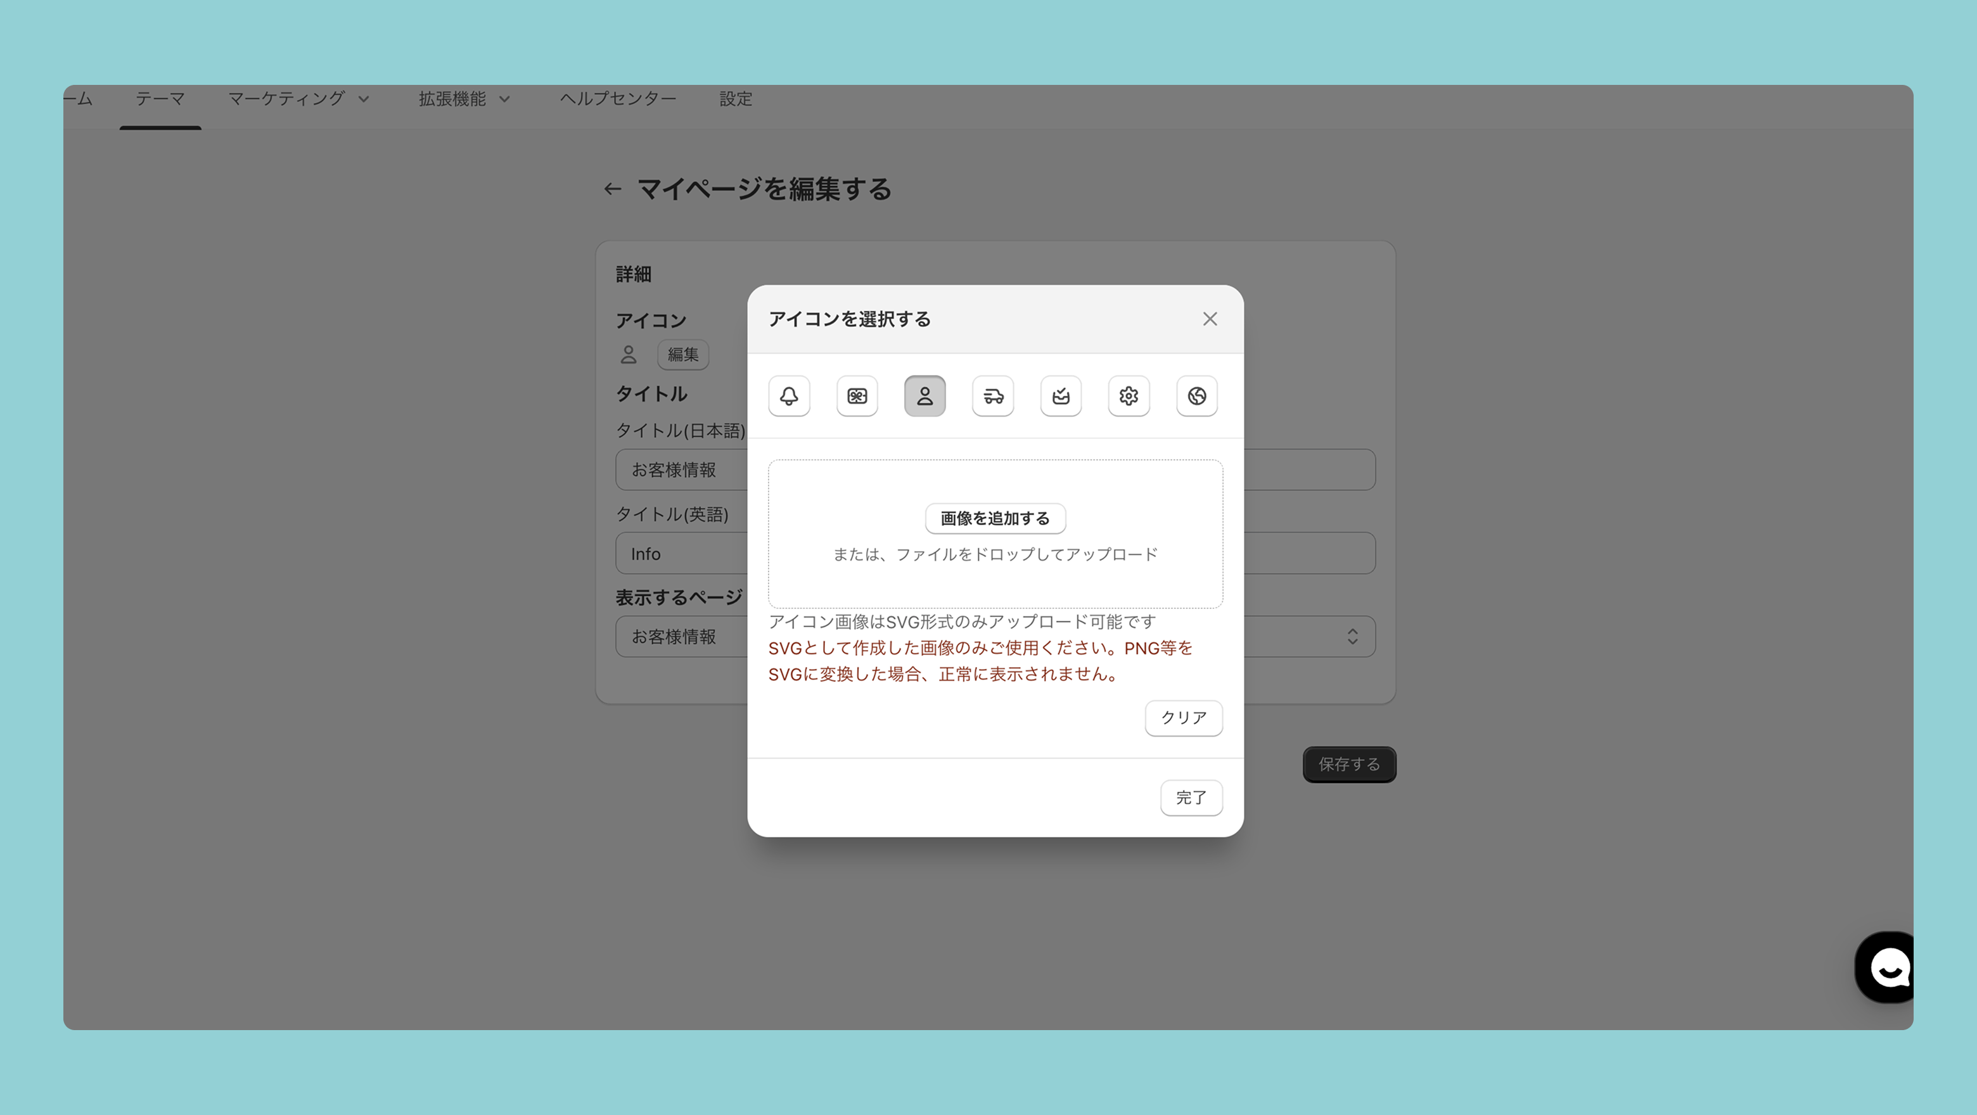Select the gear settings icon
This screenshot has width=1977, height=1115.
1128,396
